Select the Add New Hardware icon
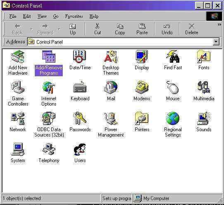The image size is (224, 205). coord(18,57)
